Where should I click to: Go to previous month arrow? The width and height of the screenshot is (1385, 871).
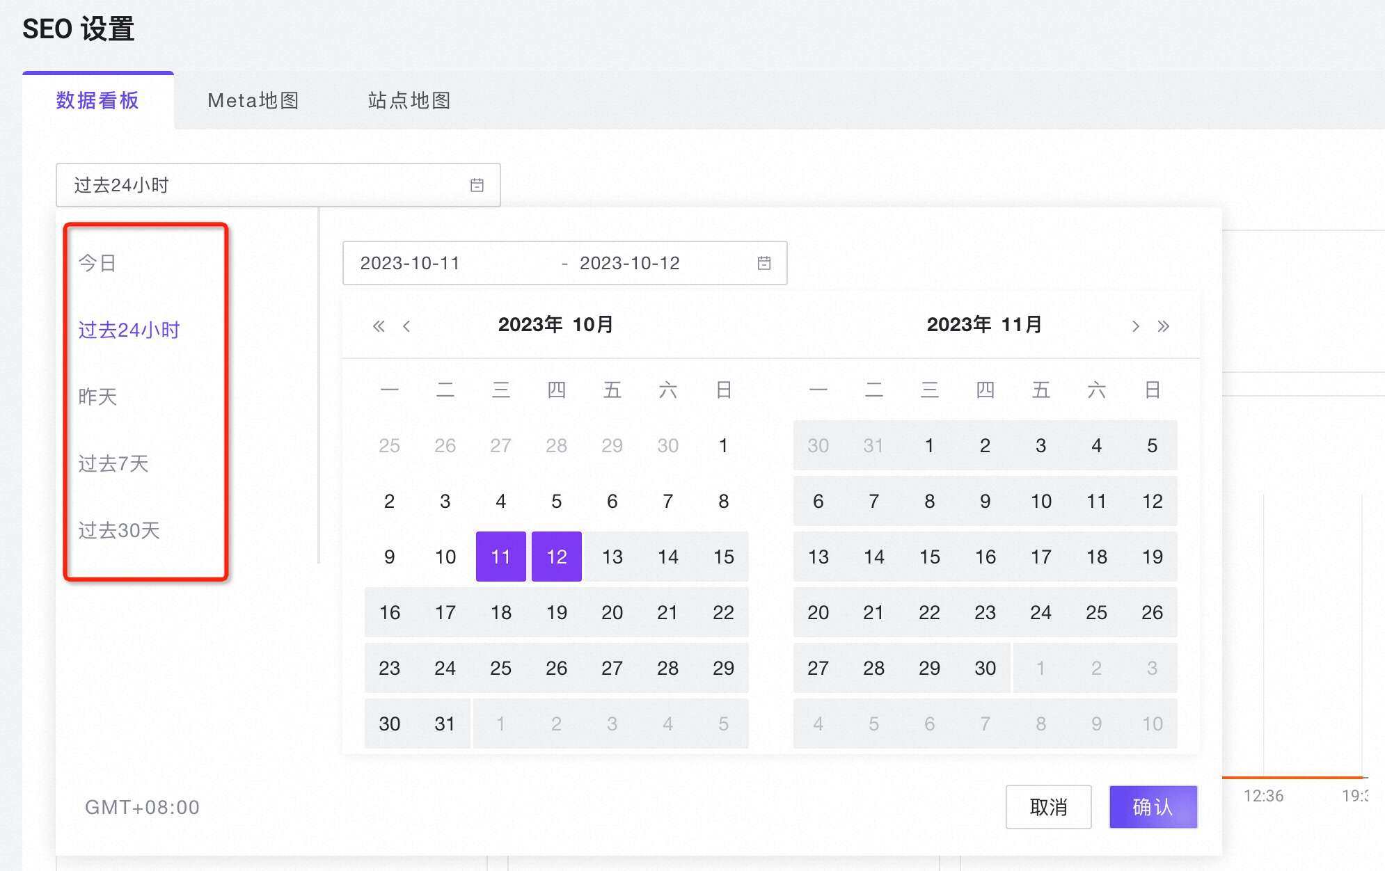406,326
